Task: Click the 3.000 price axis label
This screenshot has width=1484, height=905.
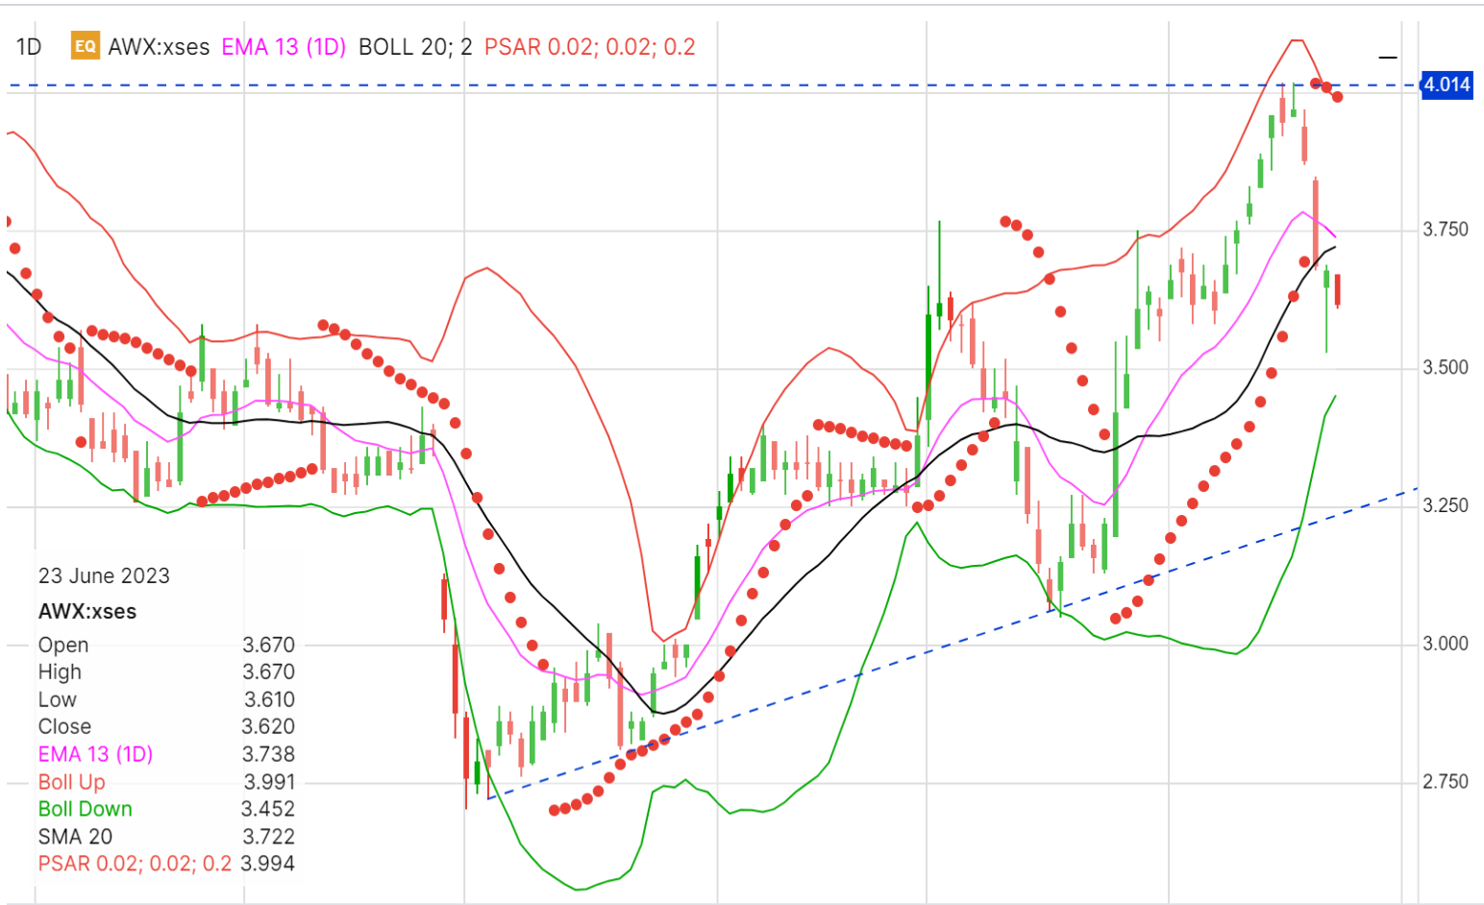Action: tap(1446, 644)
